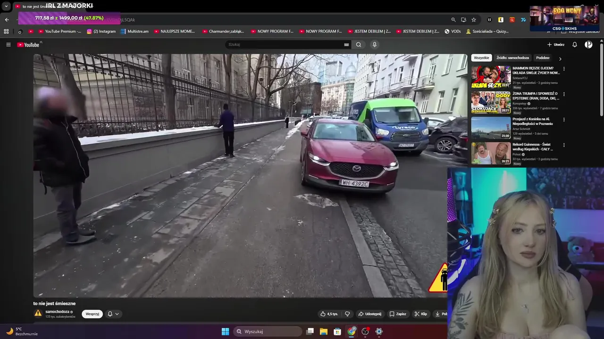Click the Klip clip button
Screen dimensions: 604x339
point(420,314)
